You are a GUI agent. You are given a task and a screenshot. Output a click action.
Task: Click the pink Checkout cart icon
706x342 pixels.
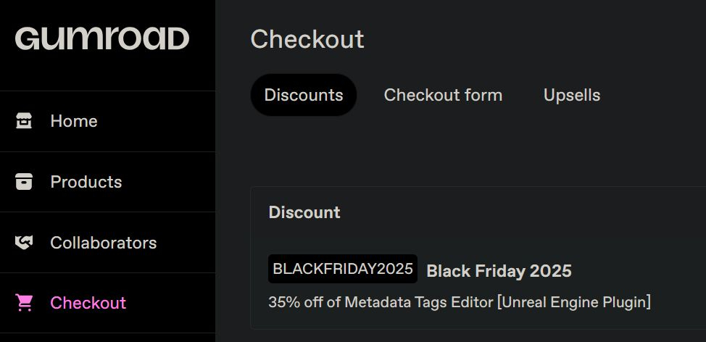click(25, 303)
